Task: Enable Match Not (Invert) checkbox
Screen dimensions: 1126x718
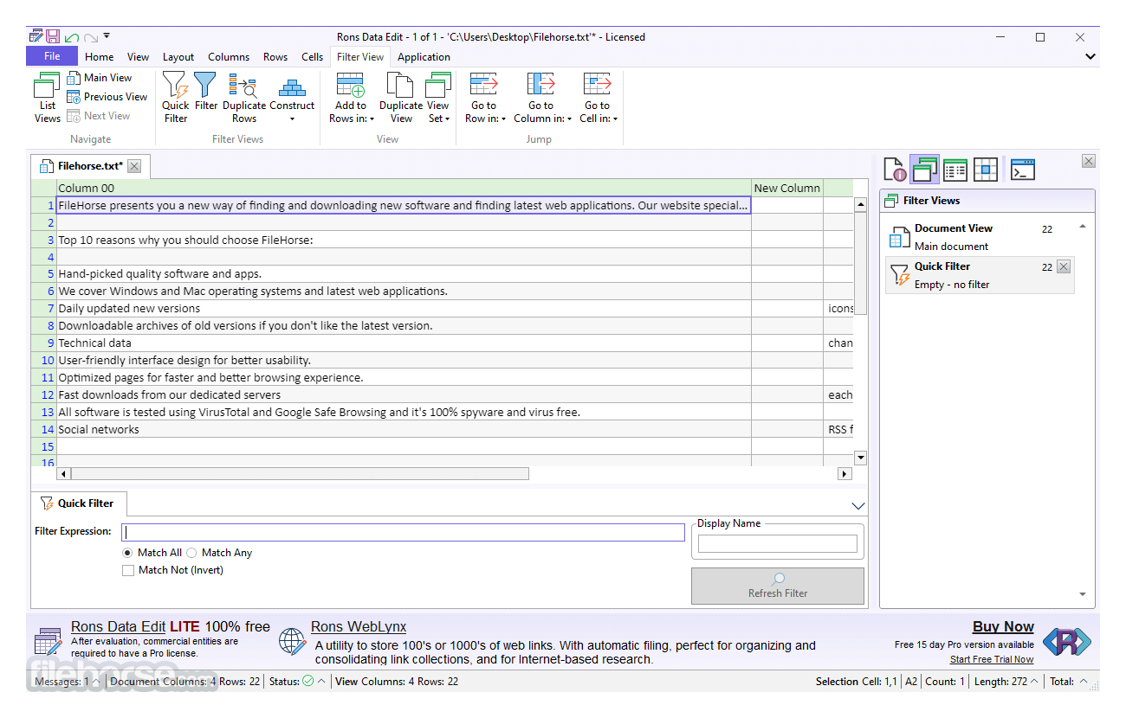Action: coord(128,570)
